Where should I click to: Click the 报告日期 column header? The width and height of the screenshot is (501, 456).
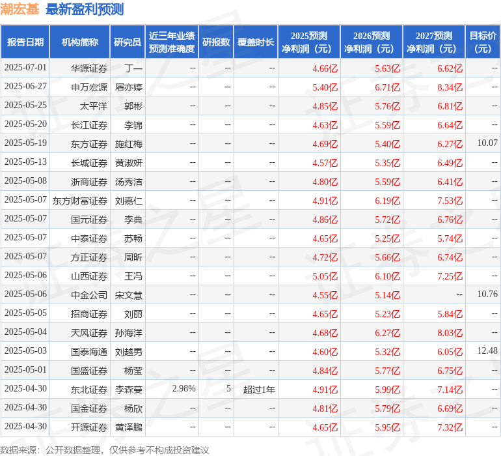click(25, 42)
